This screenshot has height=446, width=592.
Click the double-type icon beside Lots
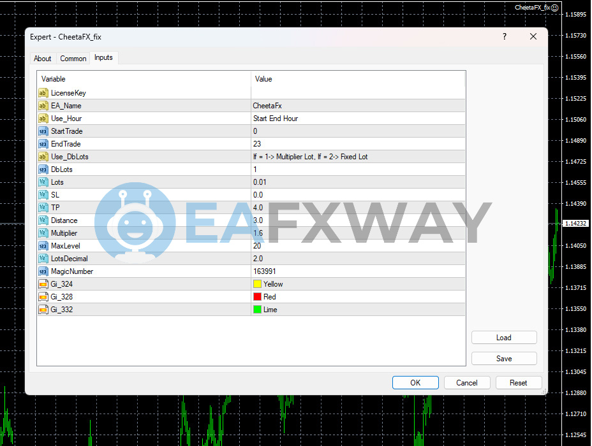click(x=43, y=182)
